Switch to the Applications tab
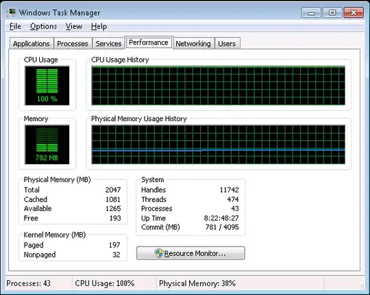Image resolution: width=370 pixels, height=295 pixels. (32, 44)
